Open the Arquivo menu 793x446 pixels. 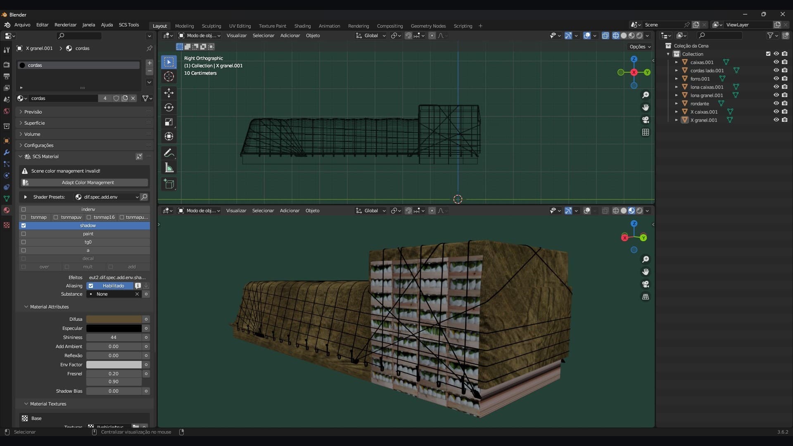click(x=22, y=25)
